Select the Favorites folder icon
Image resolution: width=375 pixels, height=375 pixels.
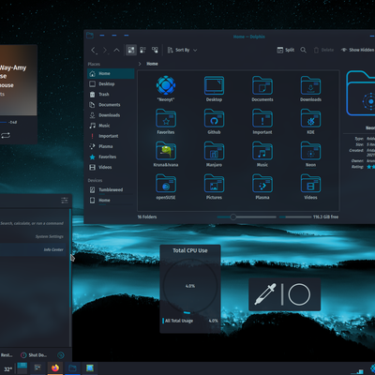coord(166,118)
